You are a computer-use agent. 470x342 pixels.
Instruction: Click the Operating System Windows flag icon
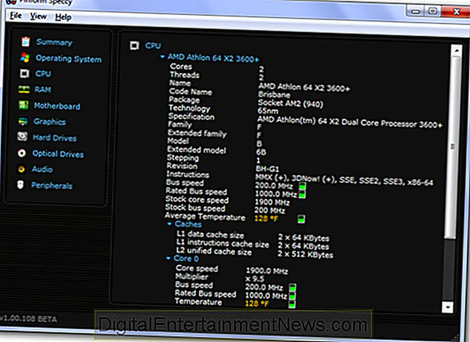coord(25,57)
